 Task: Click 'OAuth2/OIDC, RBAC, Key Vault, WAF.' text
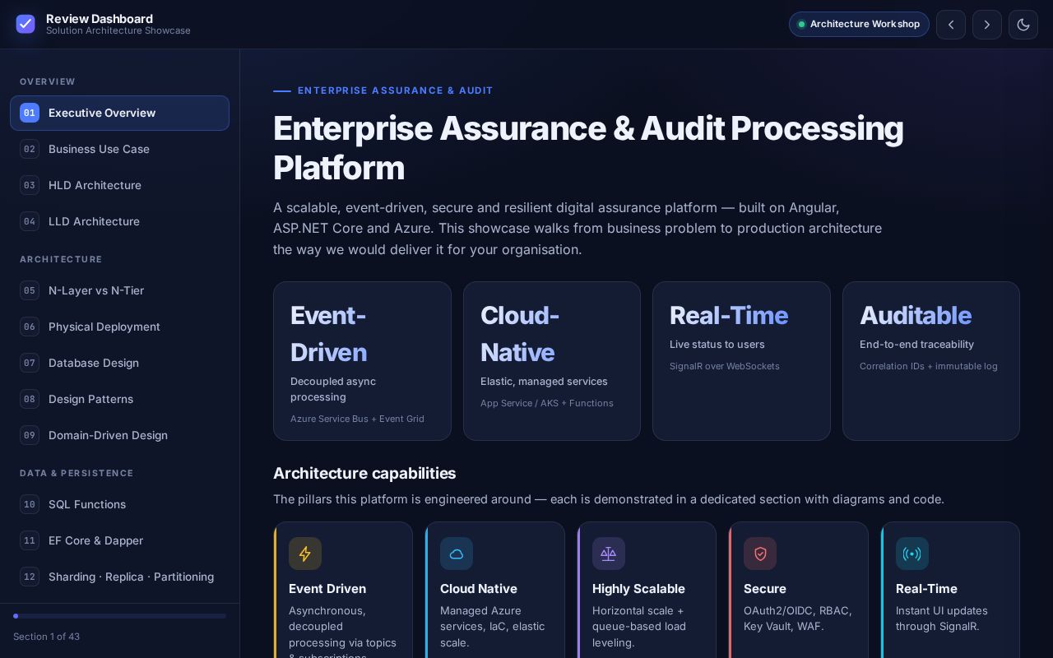pyautogui.click(x=798, y=619)
